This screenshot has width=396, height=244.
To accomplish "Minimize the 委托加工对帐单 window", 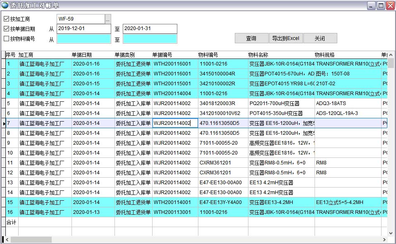I will point(371,5).
